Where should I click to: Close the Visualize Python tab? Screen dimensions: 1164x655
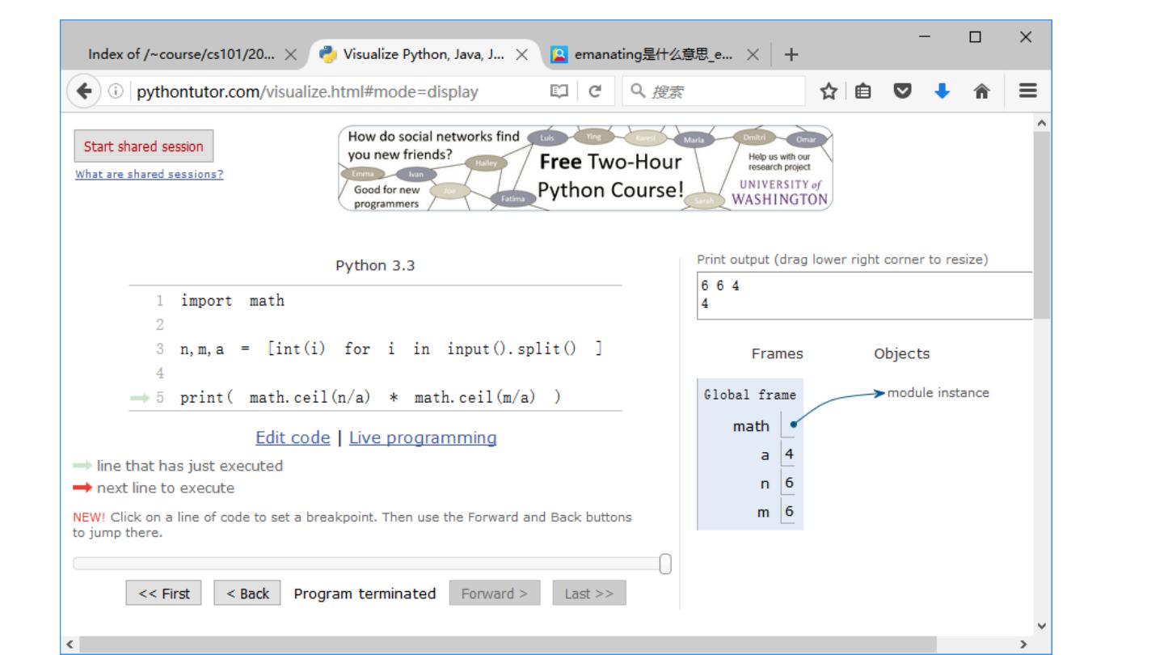pos(522,55)
